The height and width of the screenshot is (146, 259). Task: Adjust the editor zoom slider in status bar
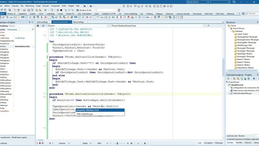pos(117,143)
